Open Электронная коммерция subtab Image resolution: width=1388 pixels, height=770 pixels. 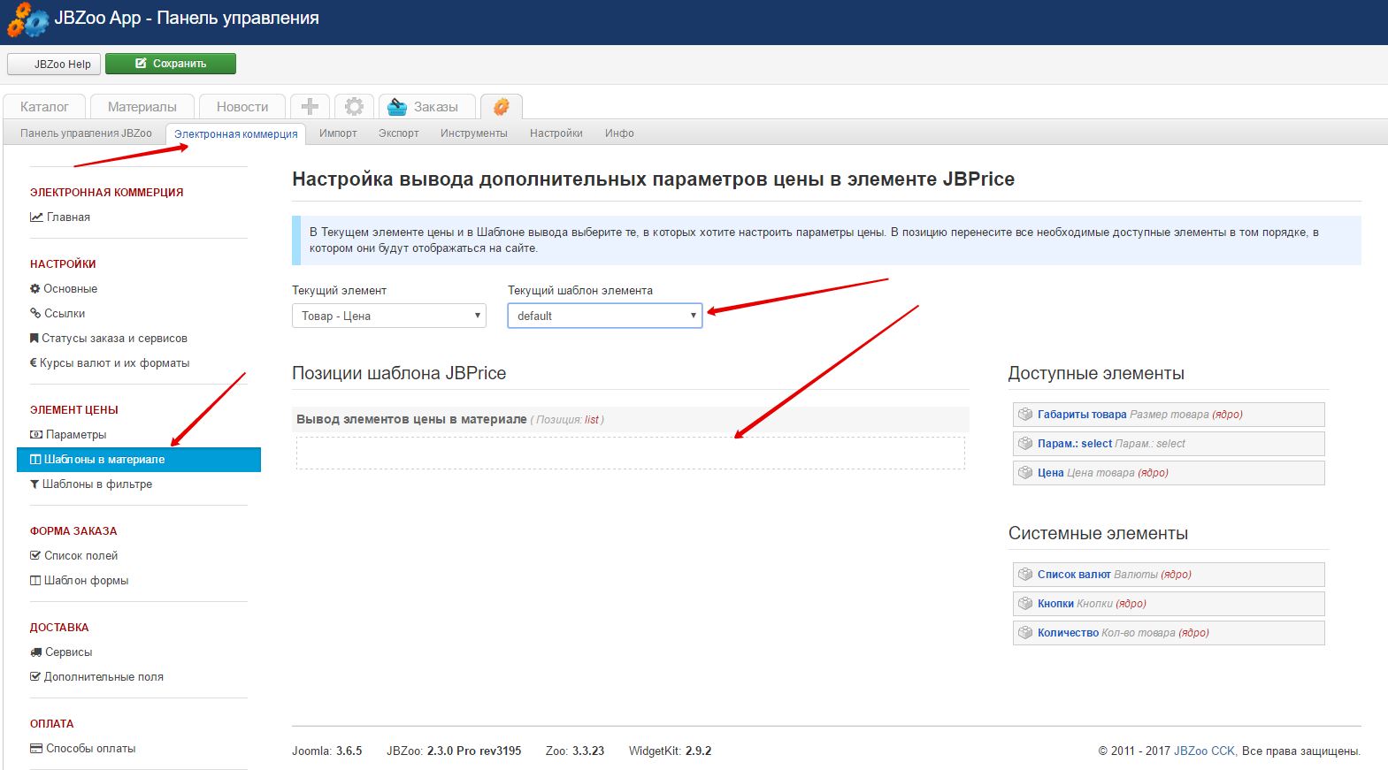(x=236, y=134)
